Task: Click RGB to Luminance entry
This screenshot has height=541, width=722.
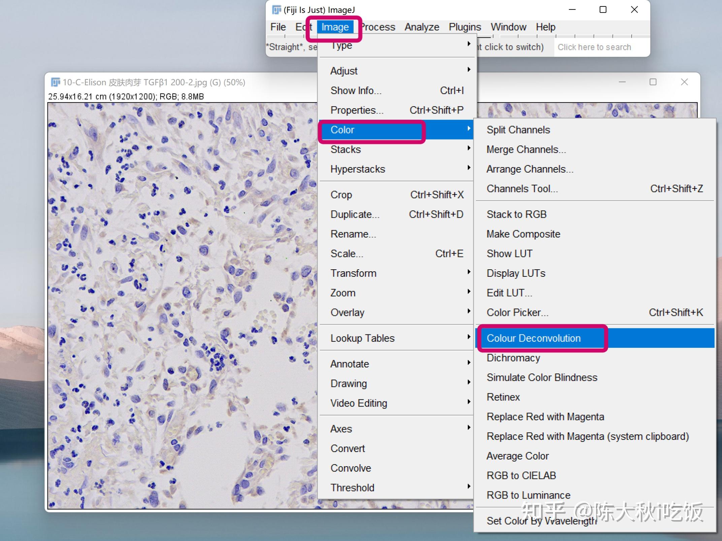Action: (x=528, y=495)
